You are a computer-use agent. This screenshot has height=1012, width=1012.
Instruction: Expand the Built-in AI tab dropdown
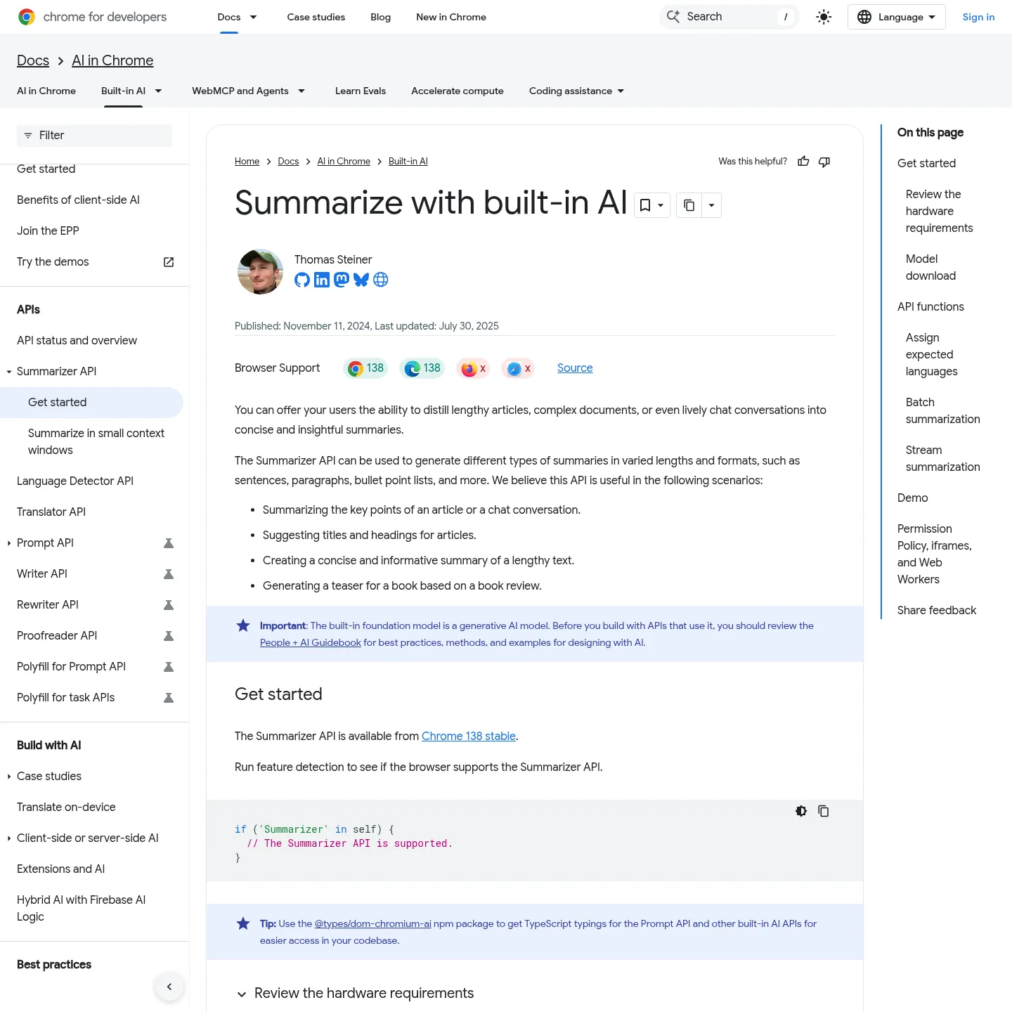[158, 91]
